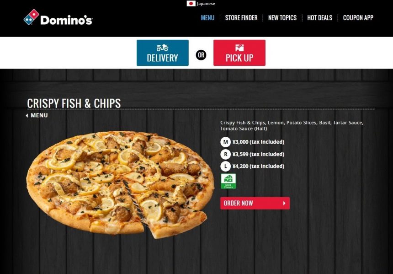
Task: Click the Deep Flavors cheese badge
Action: click(228, 181)
